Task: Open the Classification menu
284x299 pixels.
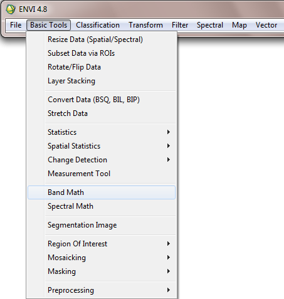Action: point(98,25)
